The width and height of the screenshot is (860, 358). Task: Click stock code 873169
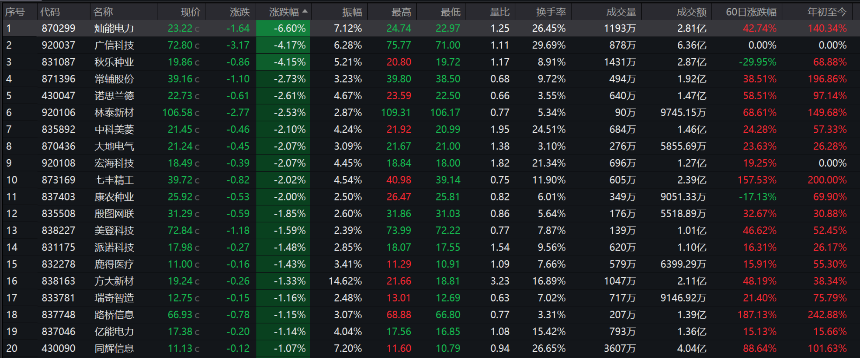pos(58,180)
